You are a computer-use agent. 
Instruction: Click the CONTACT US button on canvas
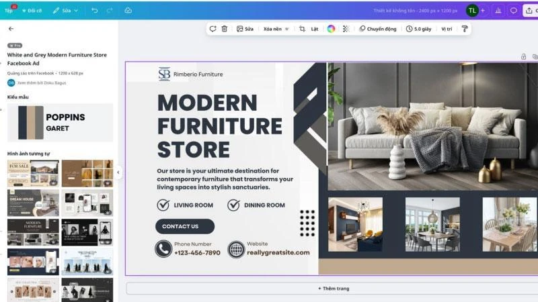[185, 226]
